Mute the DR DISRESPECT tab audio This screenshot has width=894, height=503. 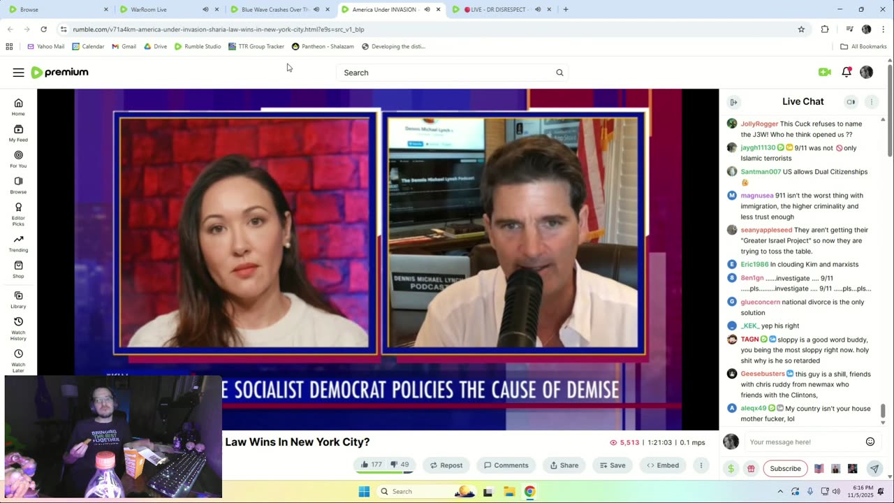(537, 10)
